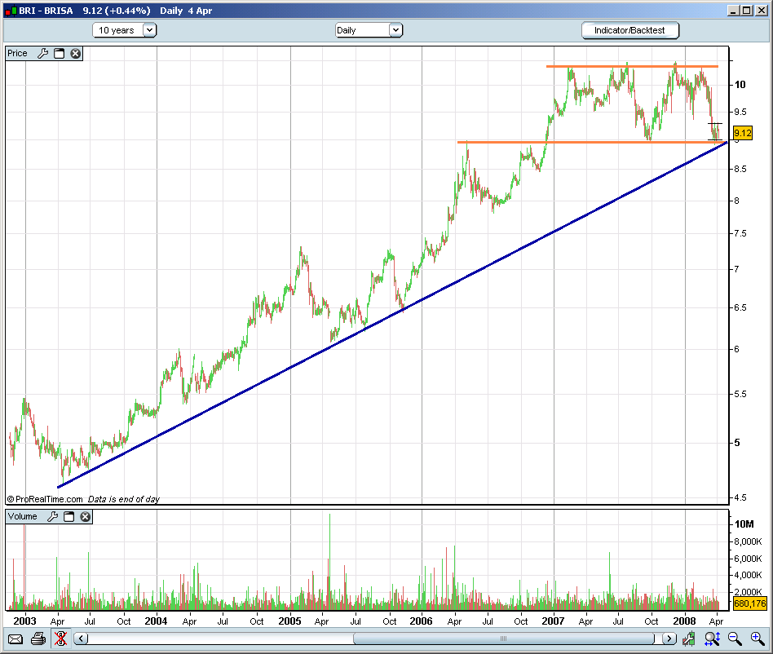
Task: Open the Daily timeframe dropdown
Action: [369, 30]
